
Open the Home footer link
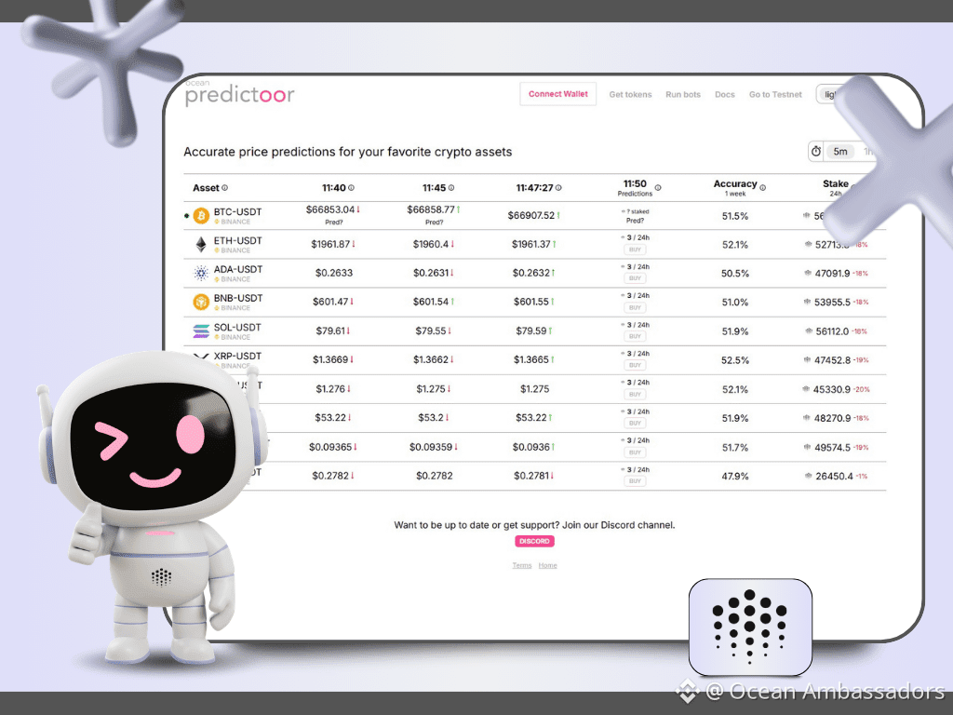click(547, 565)
